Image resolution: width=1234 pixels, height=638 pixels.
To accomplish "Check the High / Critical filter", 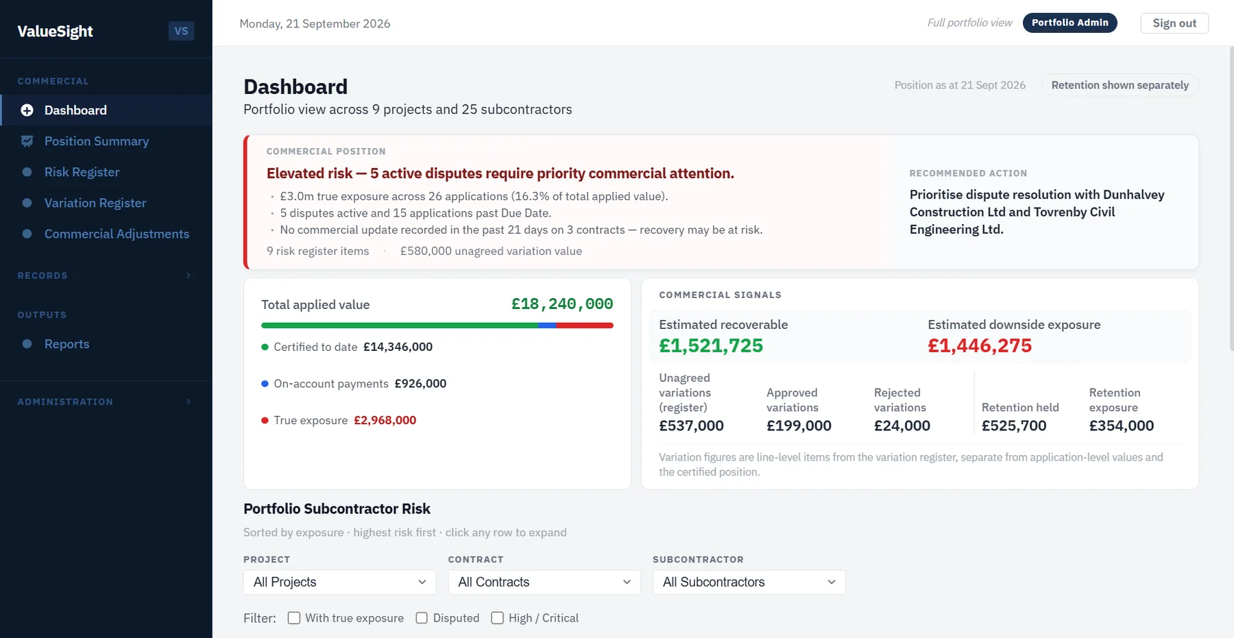I will [x=498, y=618].
